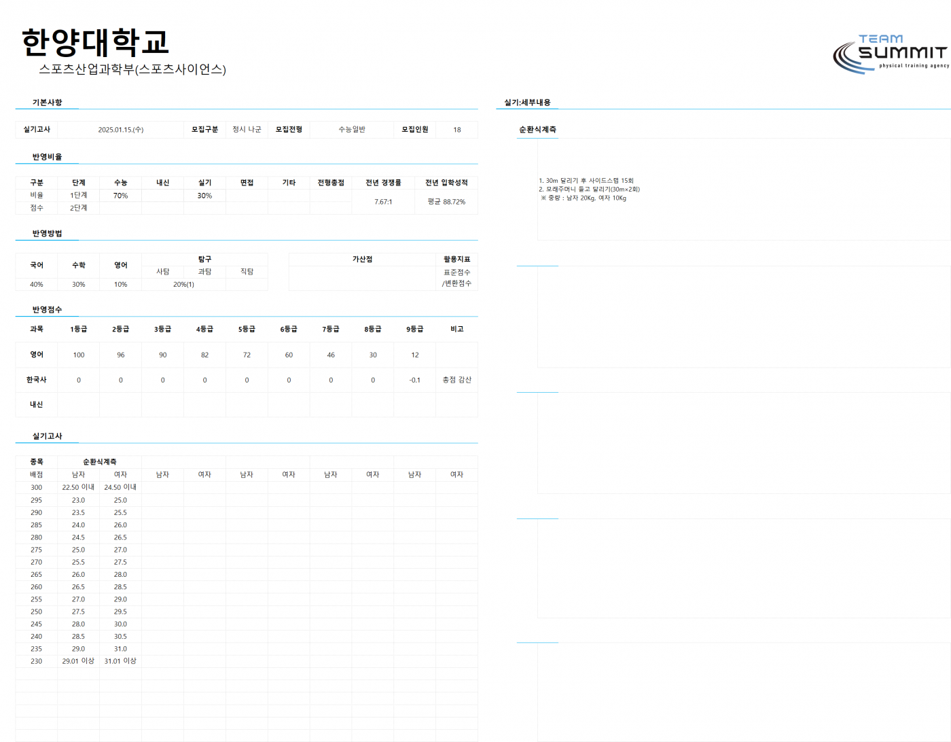Click the 배점 row label
This screenshot has height=742, width=951.
(x=37, y=474)
